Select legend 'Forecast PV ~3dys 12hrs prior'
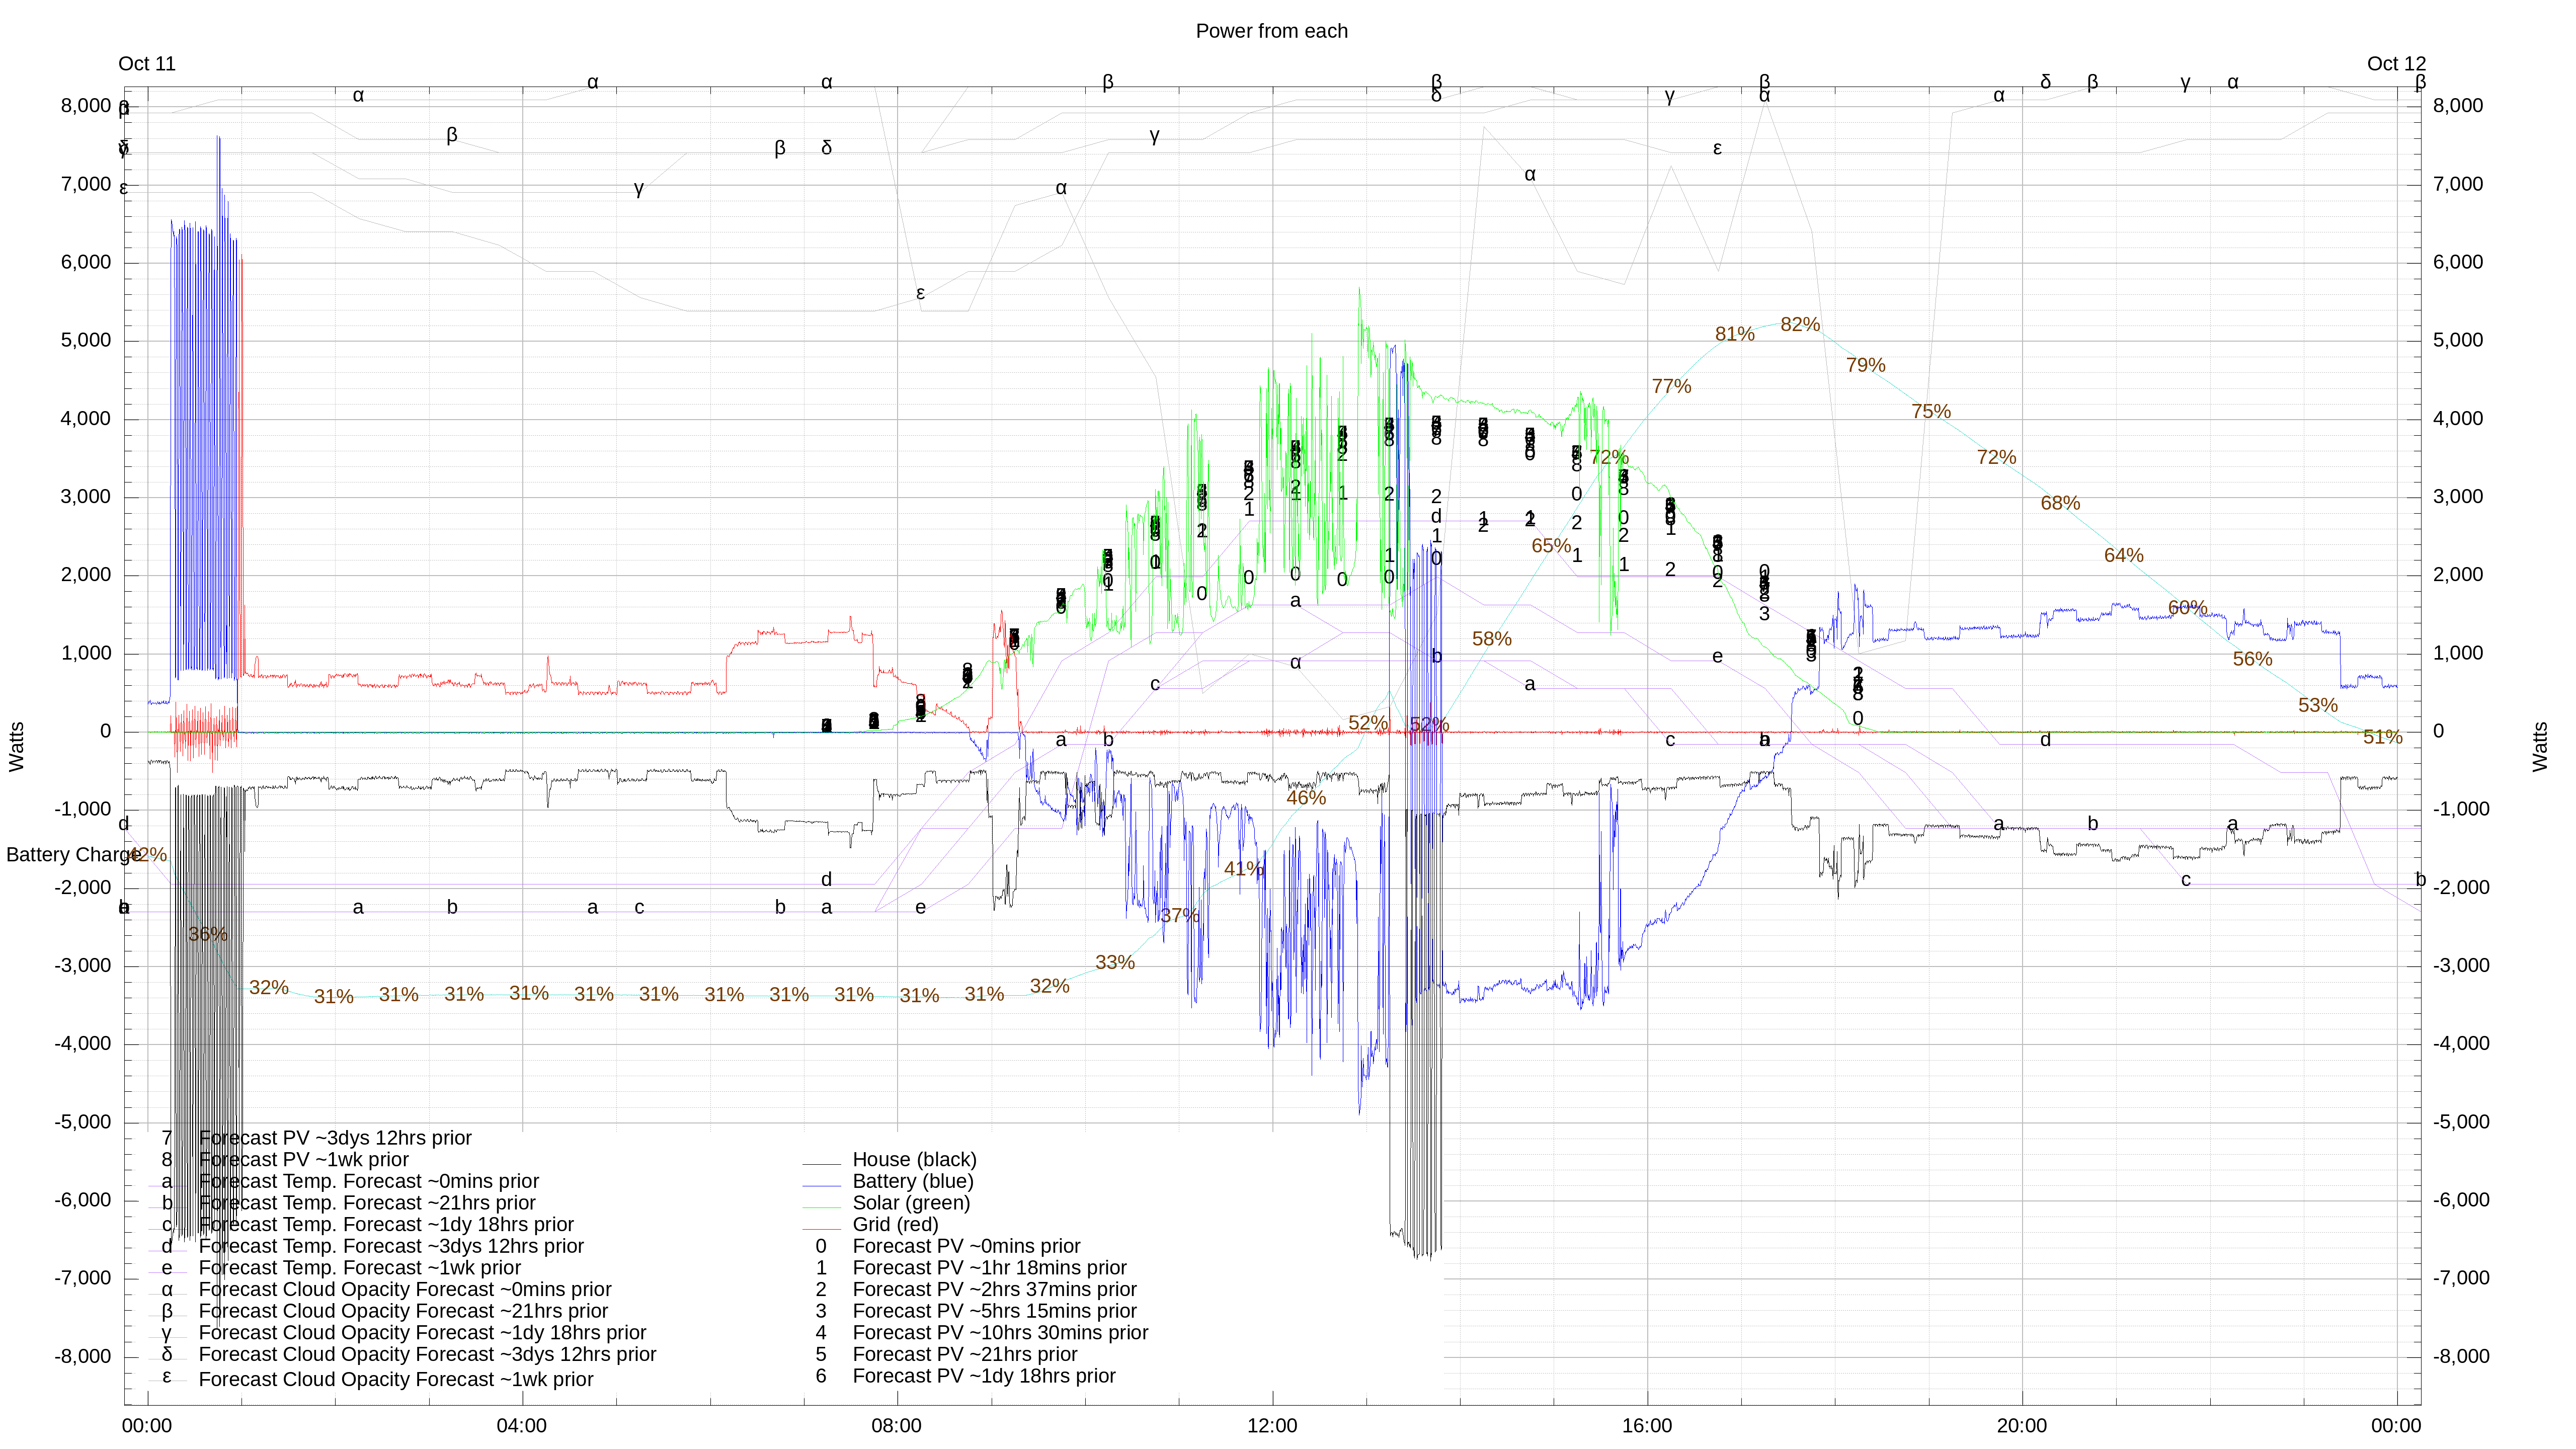 [x=335, y=1138]
